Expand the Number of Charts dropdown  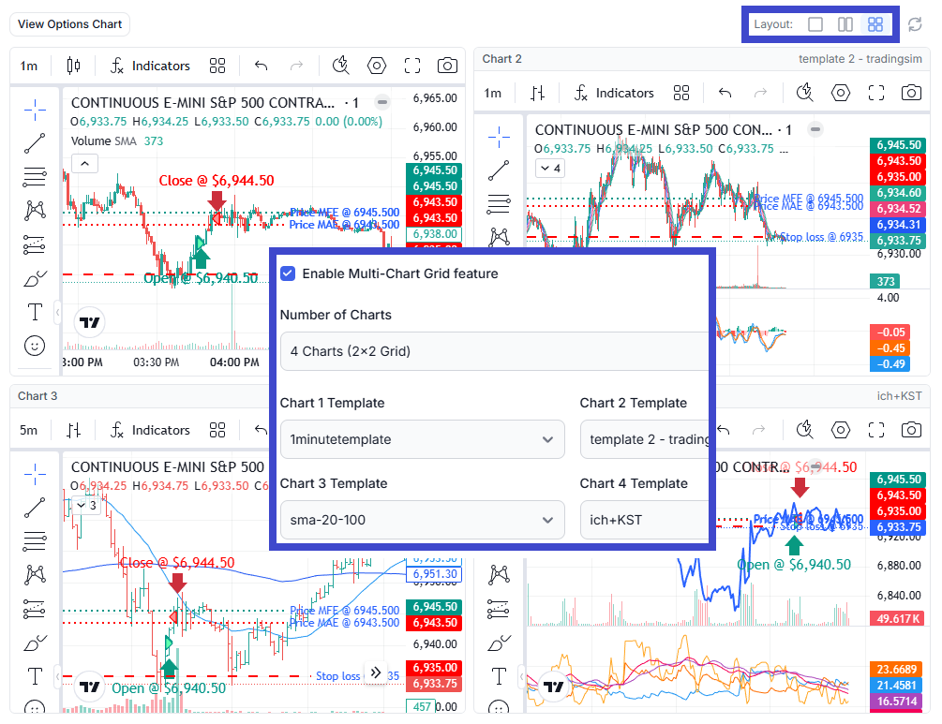pos(493,351)
